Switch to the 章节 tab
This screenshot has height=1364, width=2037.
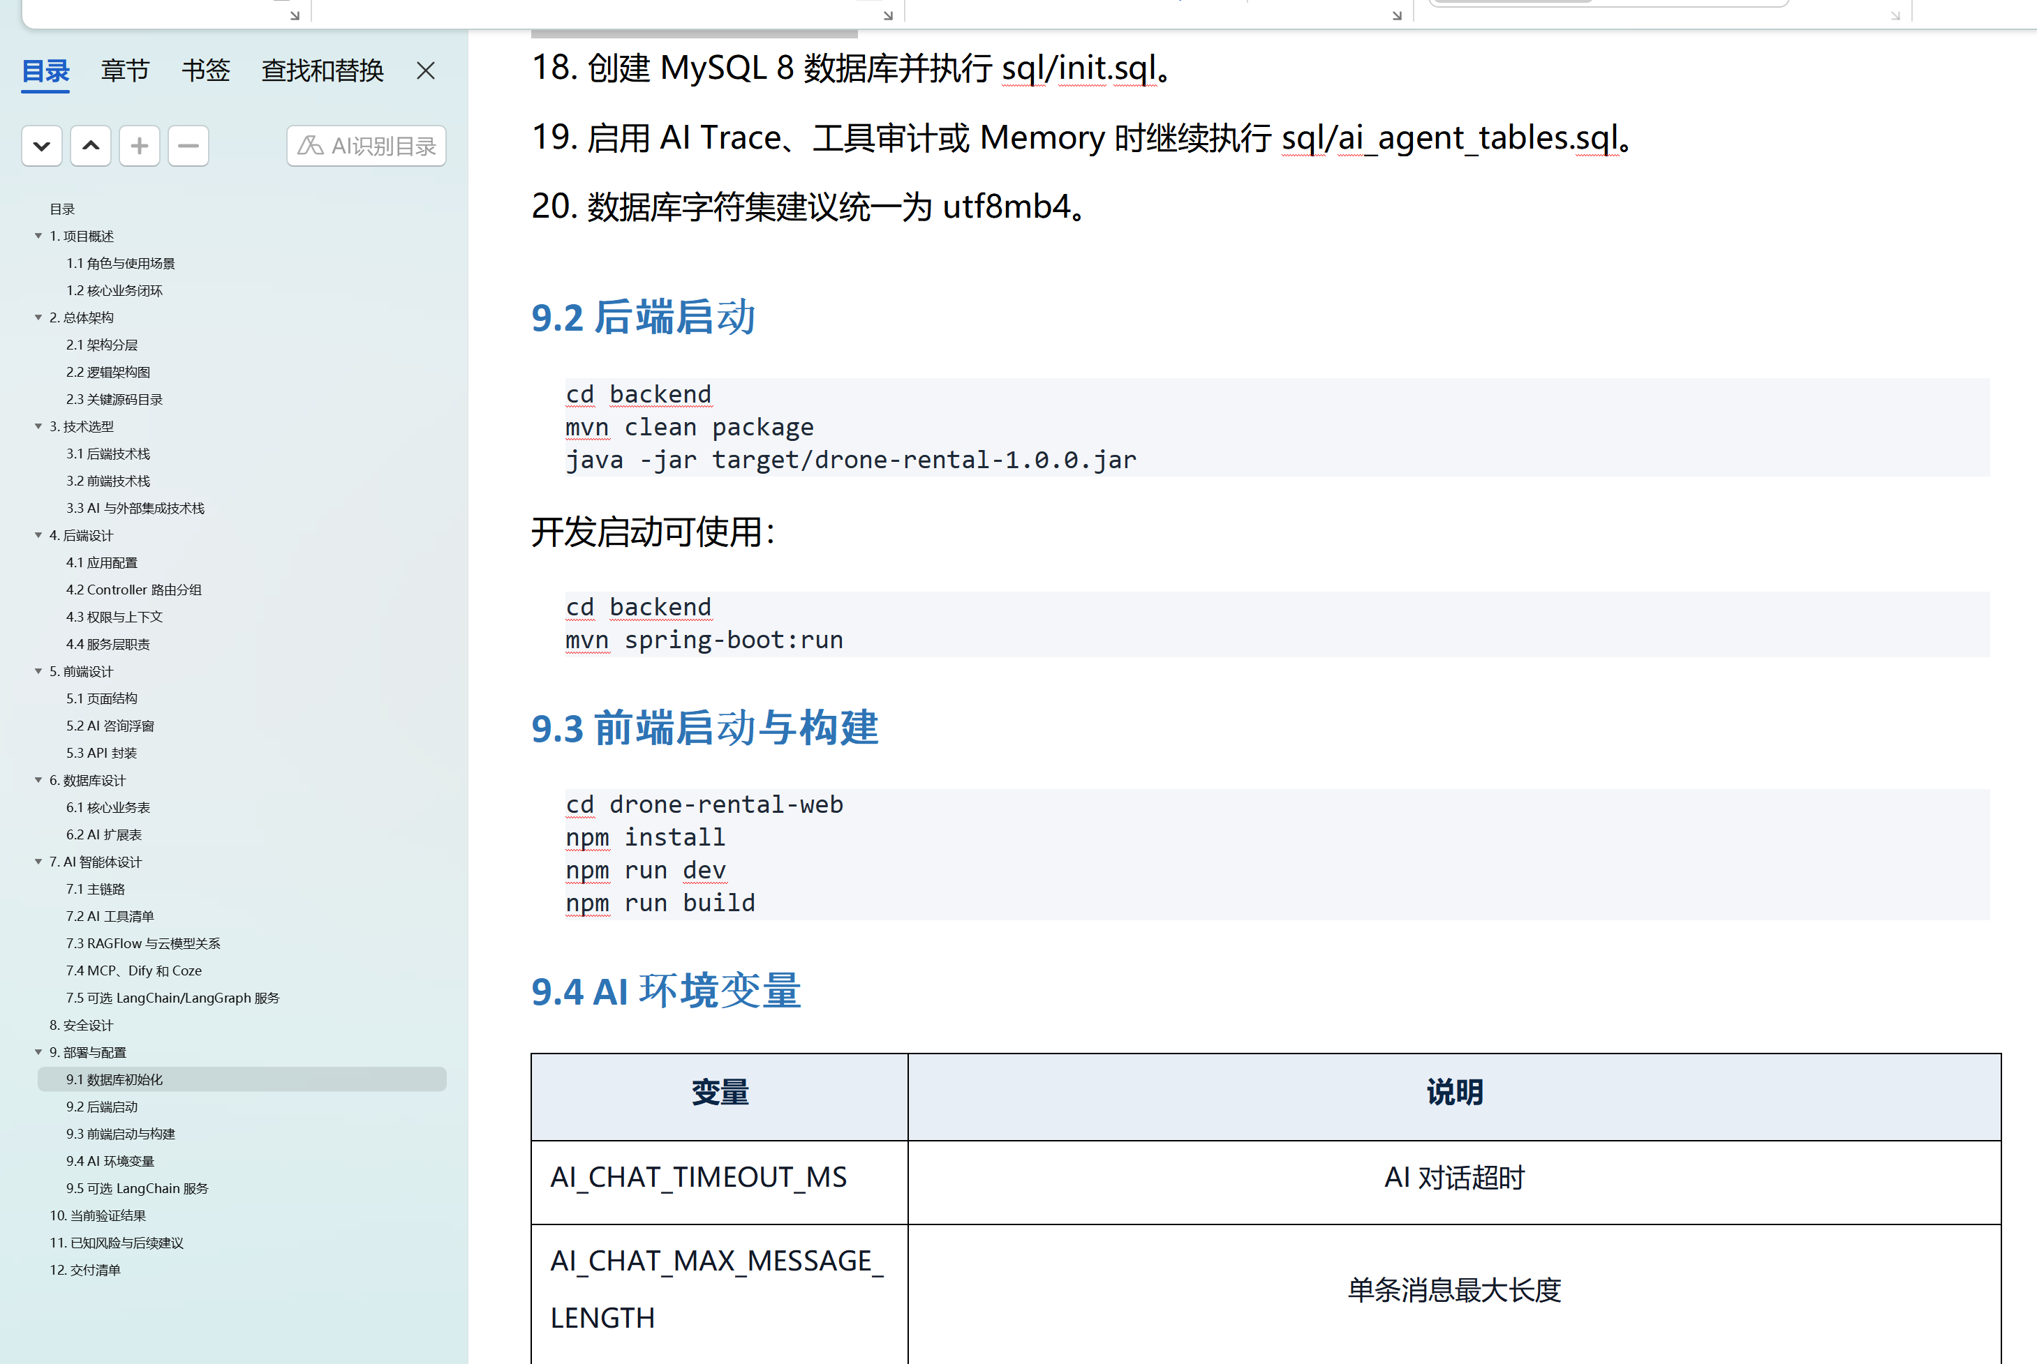point(125,70)
